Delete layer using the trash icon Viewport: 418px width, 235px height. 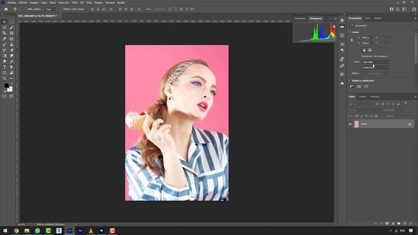[411, 223]
